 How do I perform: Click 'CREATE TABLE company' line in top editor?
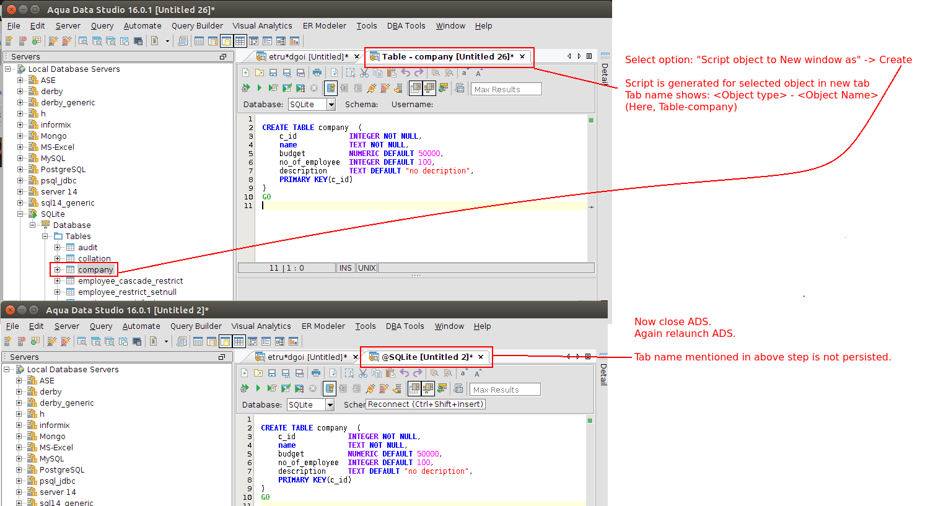(x=312, y=128)
